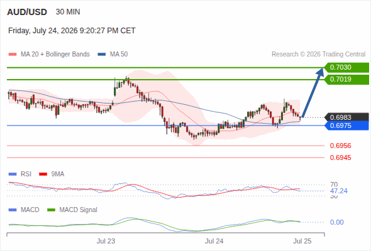Select the 0.7019 resistance price tag
Viewport: 371px width, 251px height.
346,80
